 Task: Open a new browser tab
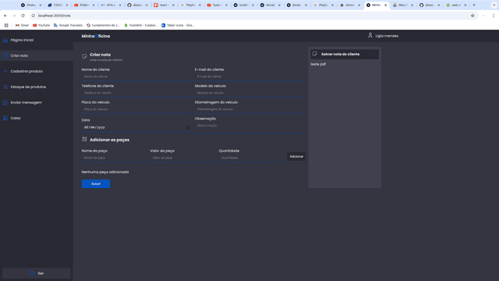pyautogui.click(x=474, y=5)
